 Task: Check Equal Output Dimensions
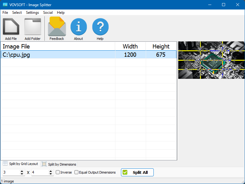point(77,172)
